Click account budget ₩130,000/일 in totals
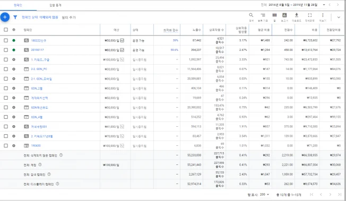This screenshot has height=201, width=346. tap(111, 165)
